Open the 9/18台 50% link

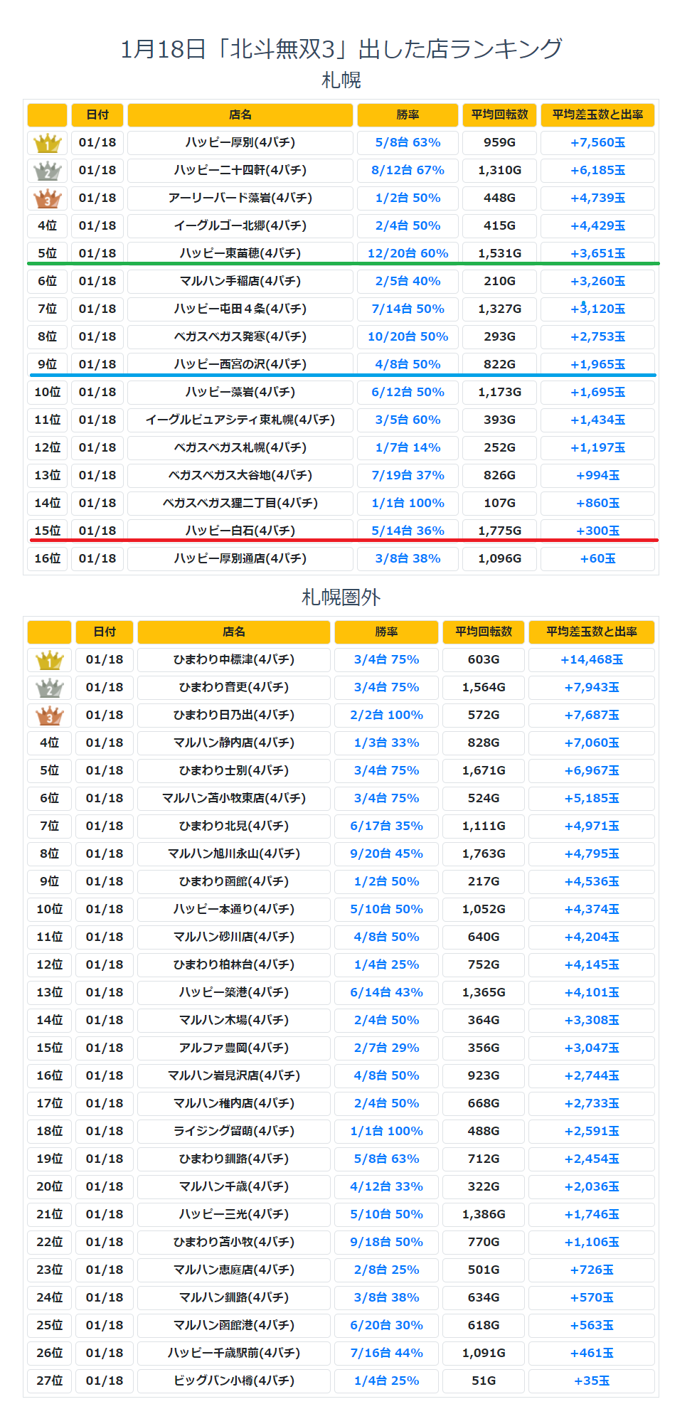pyautogui.click(x=386, y=1242)
